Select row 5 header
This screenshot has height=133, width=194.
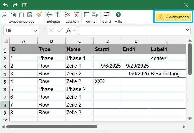5,81
